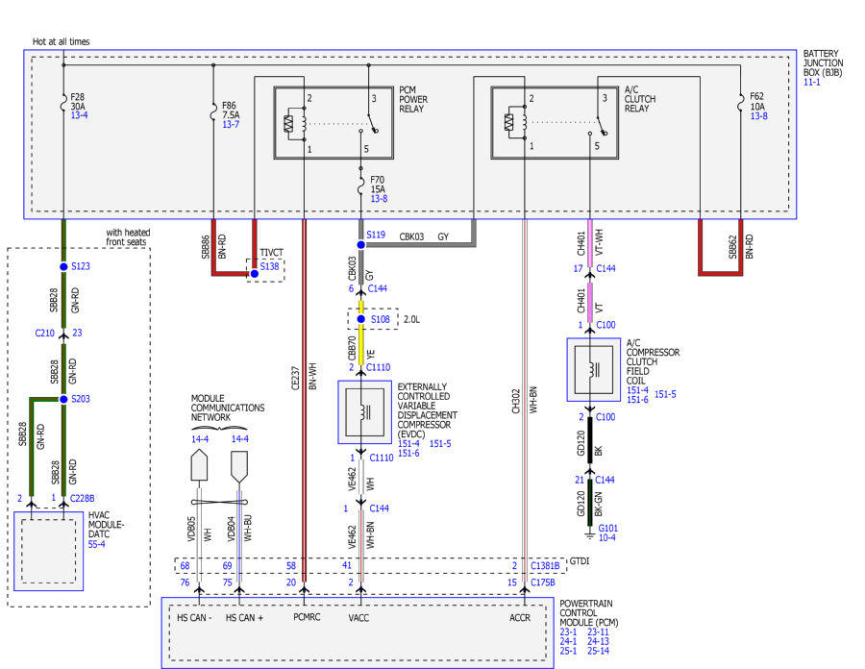Follow the 25-14 PCM page reference

598,651
